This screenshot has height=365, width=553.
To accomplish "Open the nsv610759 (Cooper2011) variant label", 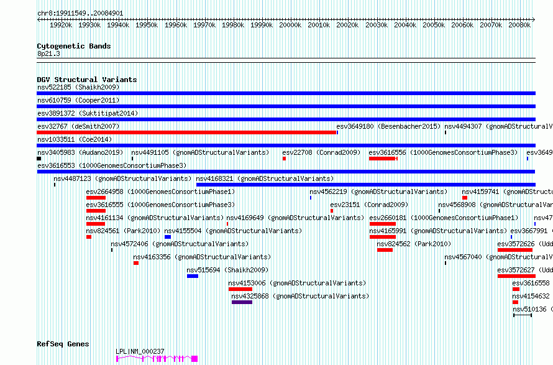I will pos(78,100).
